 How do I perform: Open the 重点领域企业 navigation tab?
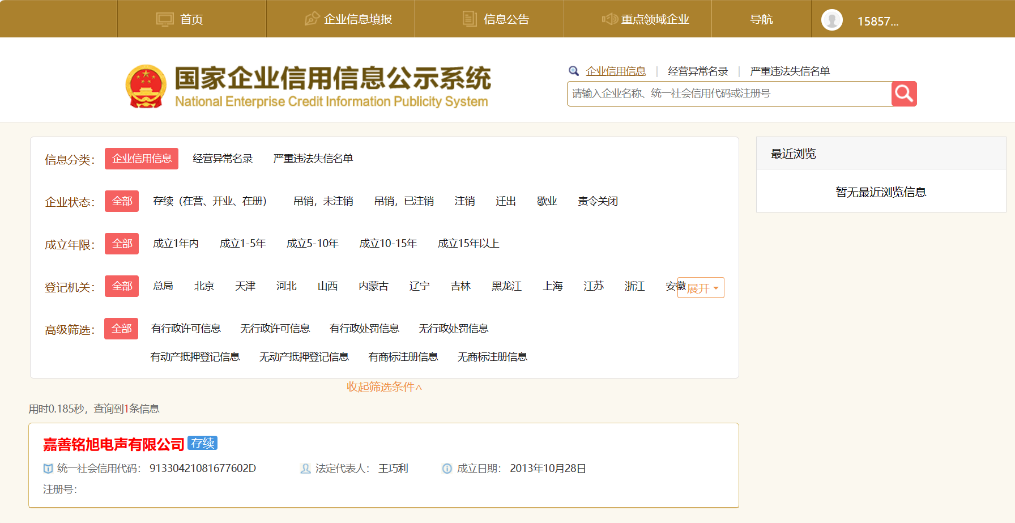click(x=638, y=19)
